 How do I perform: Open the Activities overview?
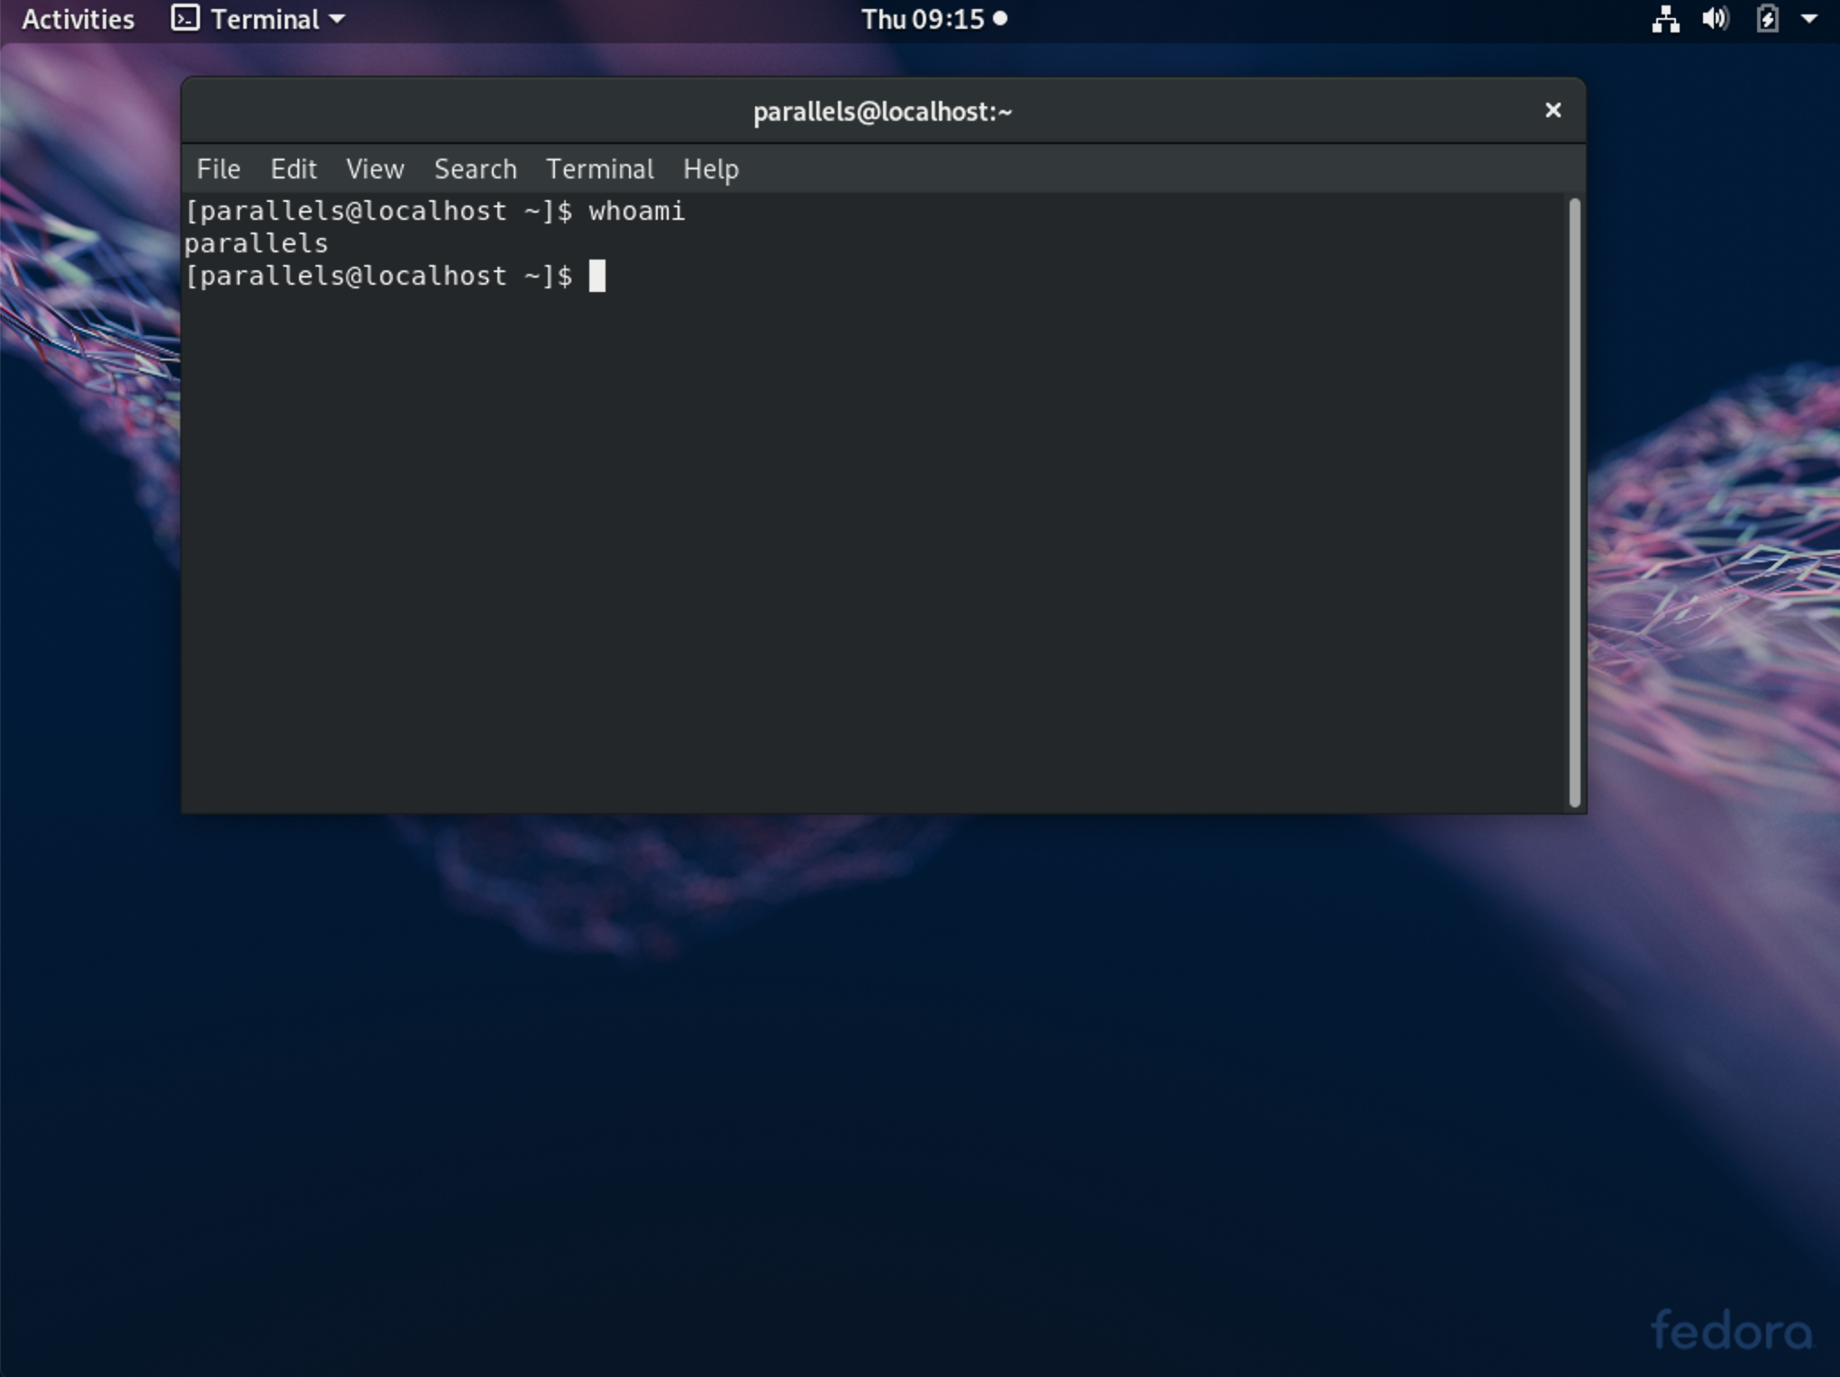click(x=77, y=19)
